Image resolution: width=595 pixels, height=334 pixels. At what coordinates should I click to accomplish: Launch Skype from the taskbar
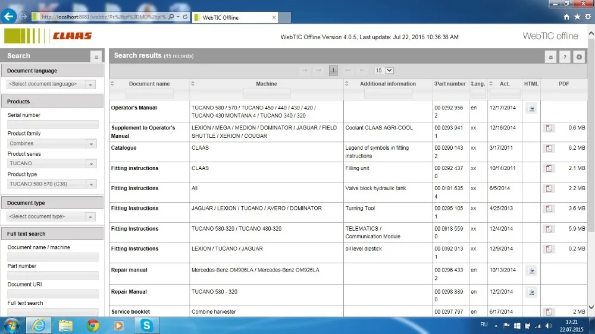(x=146, y=325)
